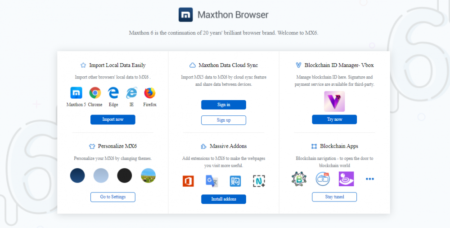450x228 pixels.
Task: Click the Sign up button
Action: [x=223, y=120]
